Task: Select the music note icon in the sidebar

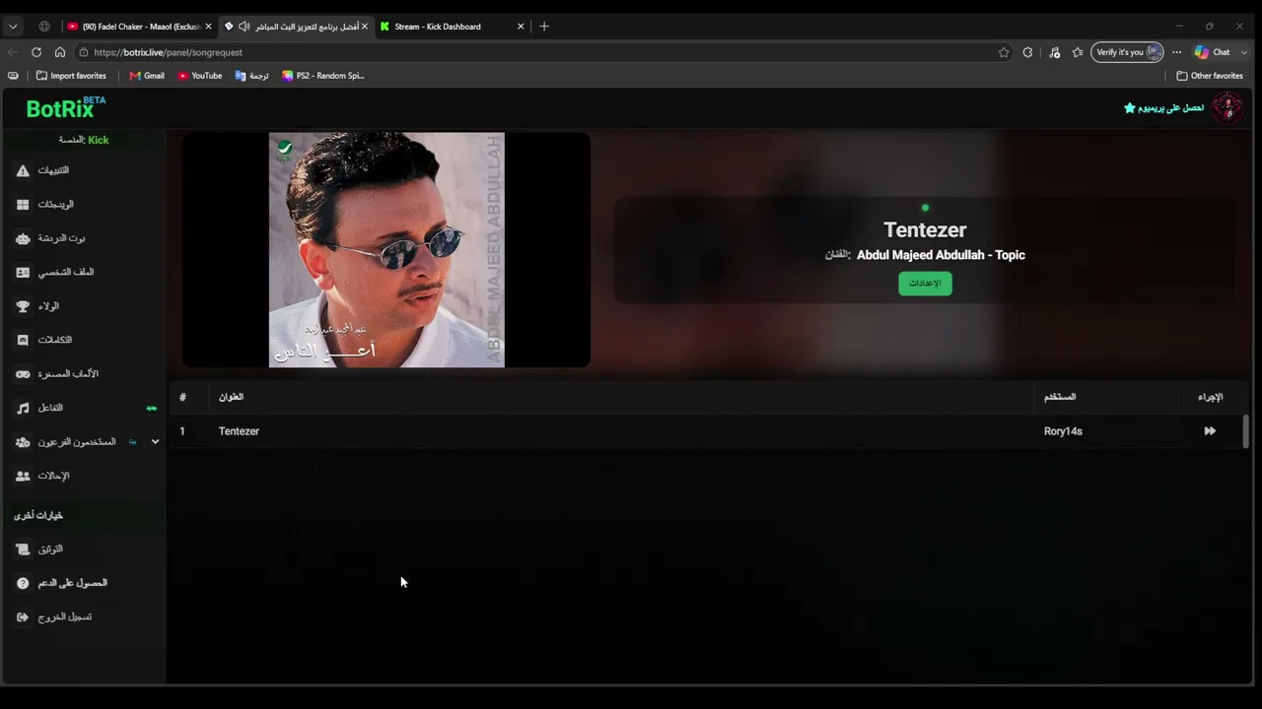Action: pyautogui.click(x=23, y=408)
